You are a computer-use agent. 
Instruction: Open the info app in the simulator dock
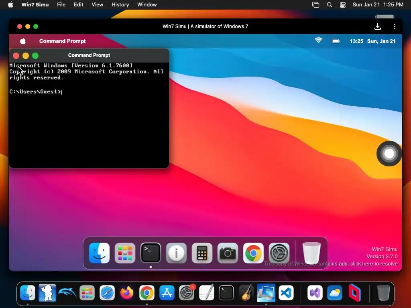click(x=176, y=253)
